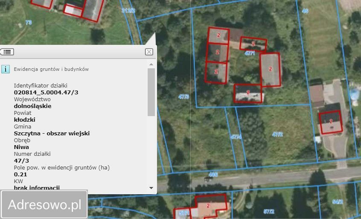
Task: Select parcel label 47/4 on the map
Action: [x=236, y=137]
